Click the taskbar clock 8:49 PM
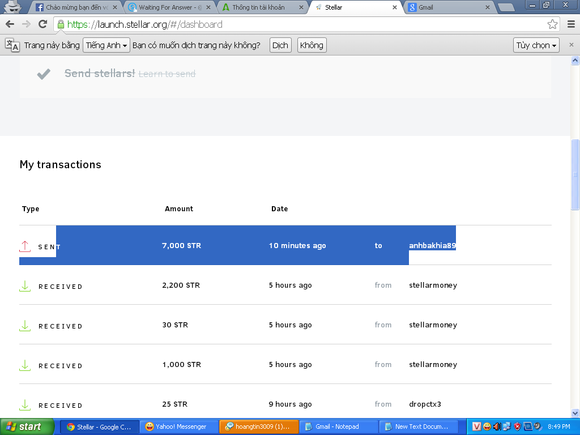 click(559, 427)
